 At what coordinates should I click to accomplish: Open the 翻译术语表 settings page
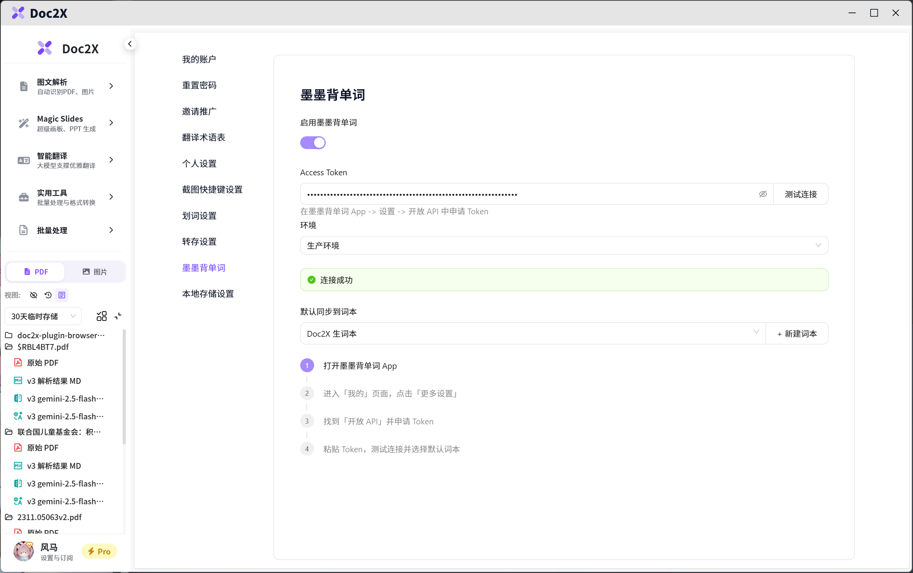click(203, 137)
